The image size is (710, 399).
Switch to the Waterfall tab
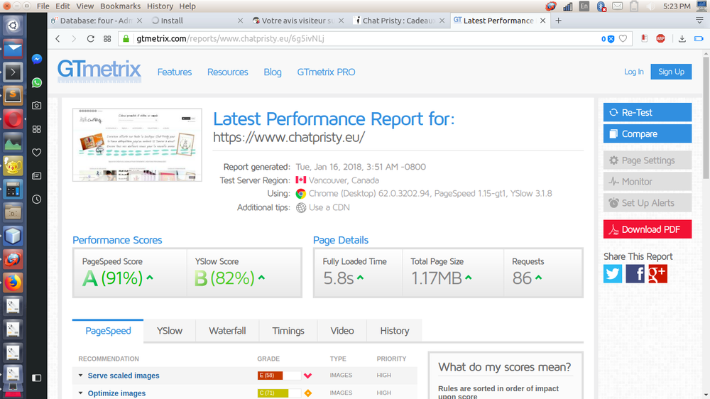point(227,331)
